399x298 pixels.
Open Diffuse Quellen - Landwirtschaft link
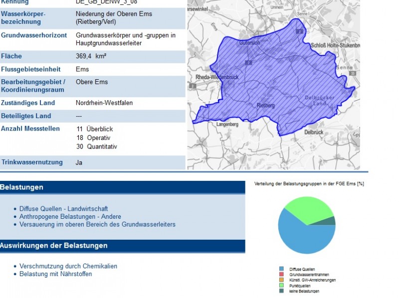pyautogui.click(x=63, y=209)
